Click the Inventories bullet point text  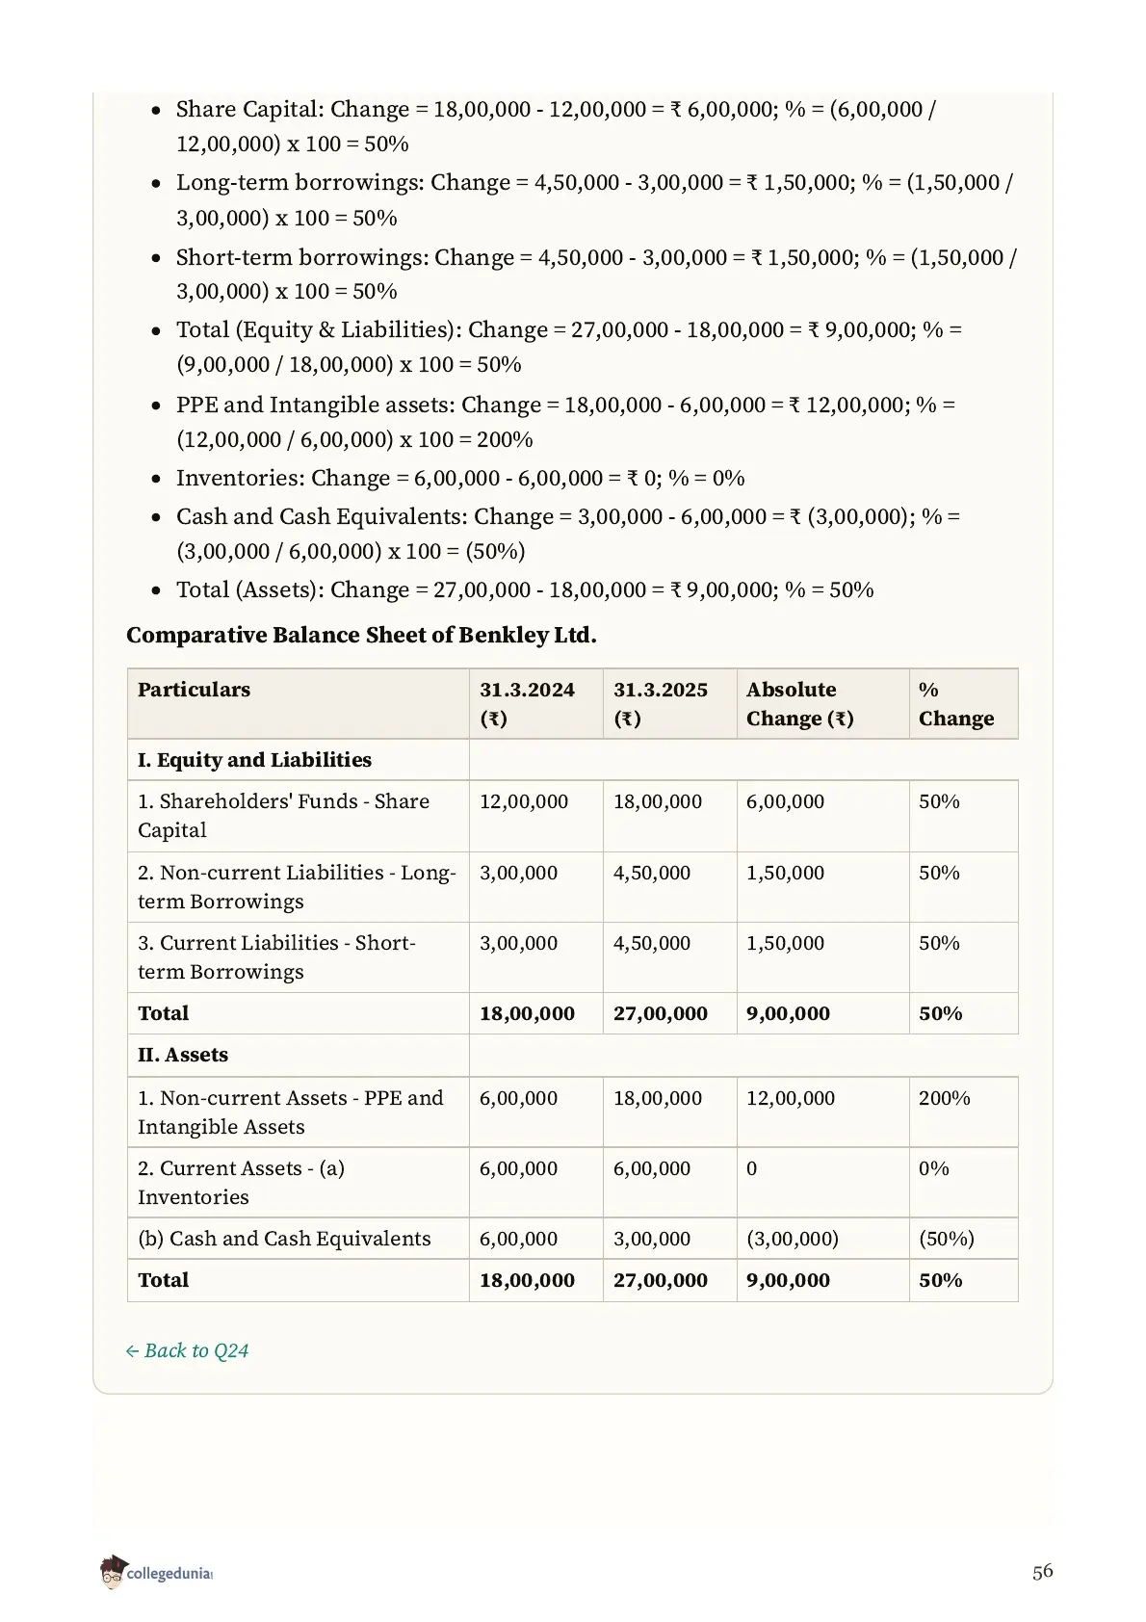tap(460, 479)
